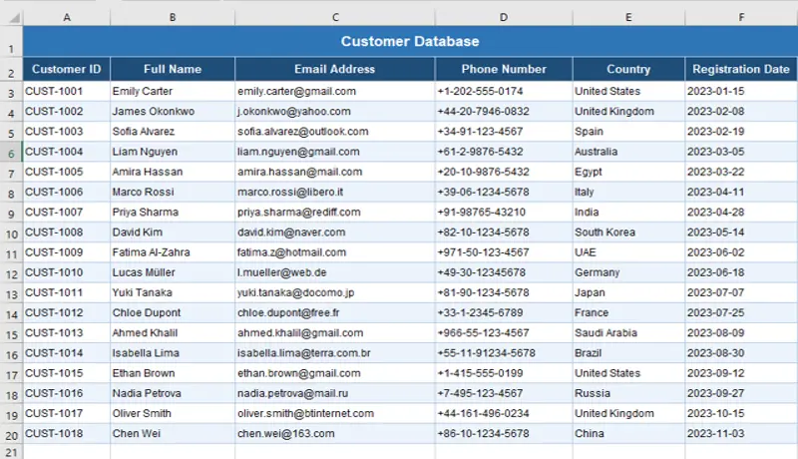Select cell containing Ethan Brown
Screen dimensions: 798x459
(x=173, y=373)
